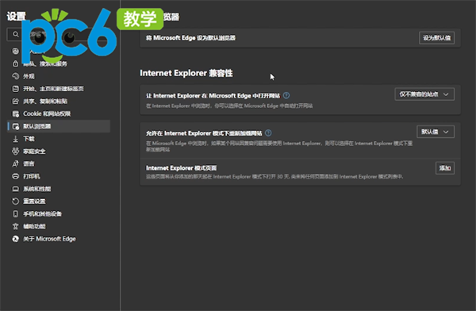Open the 默认值 dropdown for IE mode reload

coord(436,132)
